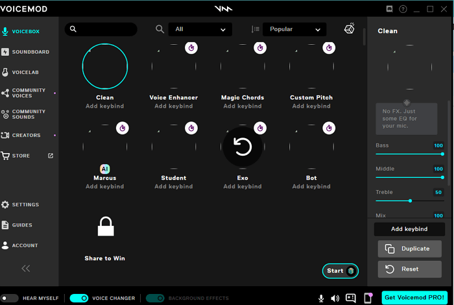Open the Popular sort dropdown
The width and height of the screenshot is (454, 305).
click(294, 29)
